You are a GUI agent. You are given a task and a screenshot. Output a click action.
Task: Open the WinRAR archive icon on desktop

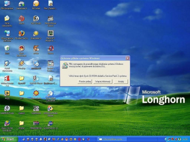[36, 125]
